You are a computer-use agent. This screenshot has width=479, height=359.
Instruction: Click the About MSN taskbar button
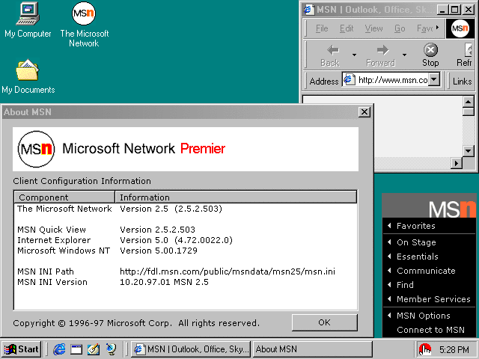click(x=313, y=349)
